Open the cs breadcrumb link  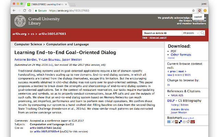33,34
